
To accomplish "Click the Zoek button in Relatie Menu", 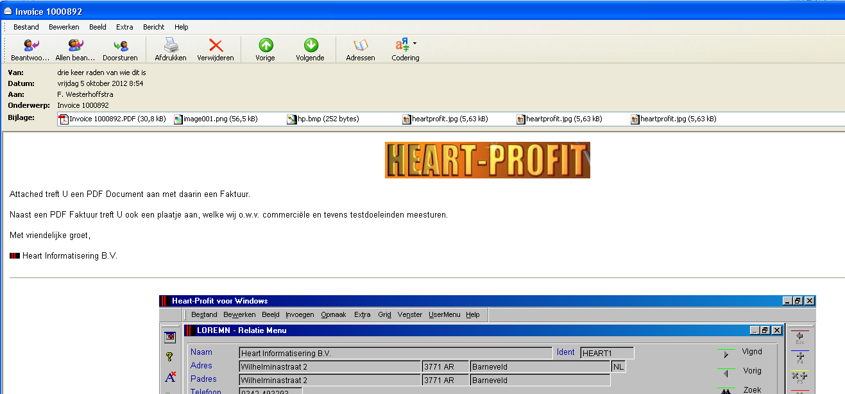I will (x=739, y=389).
